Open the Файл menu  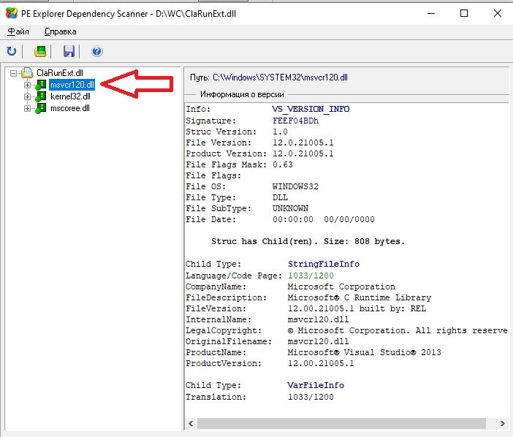point(18,31)
